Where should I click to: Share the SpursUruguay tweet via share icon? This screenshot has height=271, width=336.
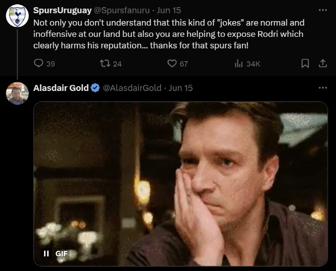[323, 63]
